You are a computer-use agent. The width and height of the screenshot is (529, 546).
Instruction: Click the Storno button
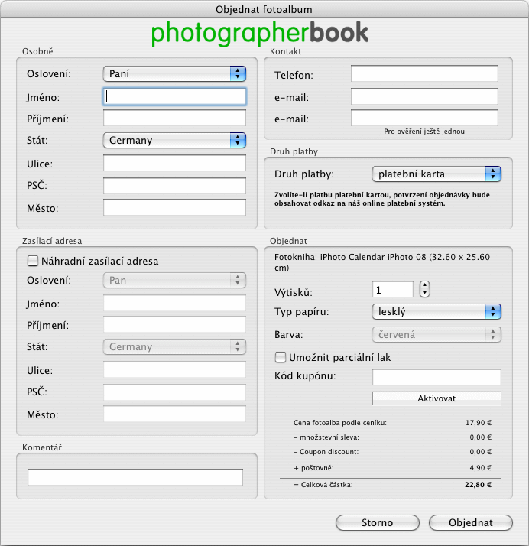tap(378, 522)
